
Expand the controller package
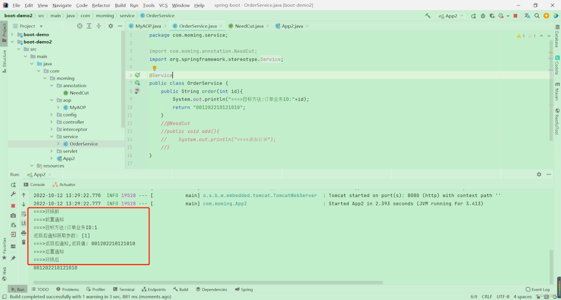click(x=52, y=122)
